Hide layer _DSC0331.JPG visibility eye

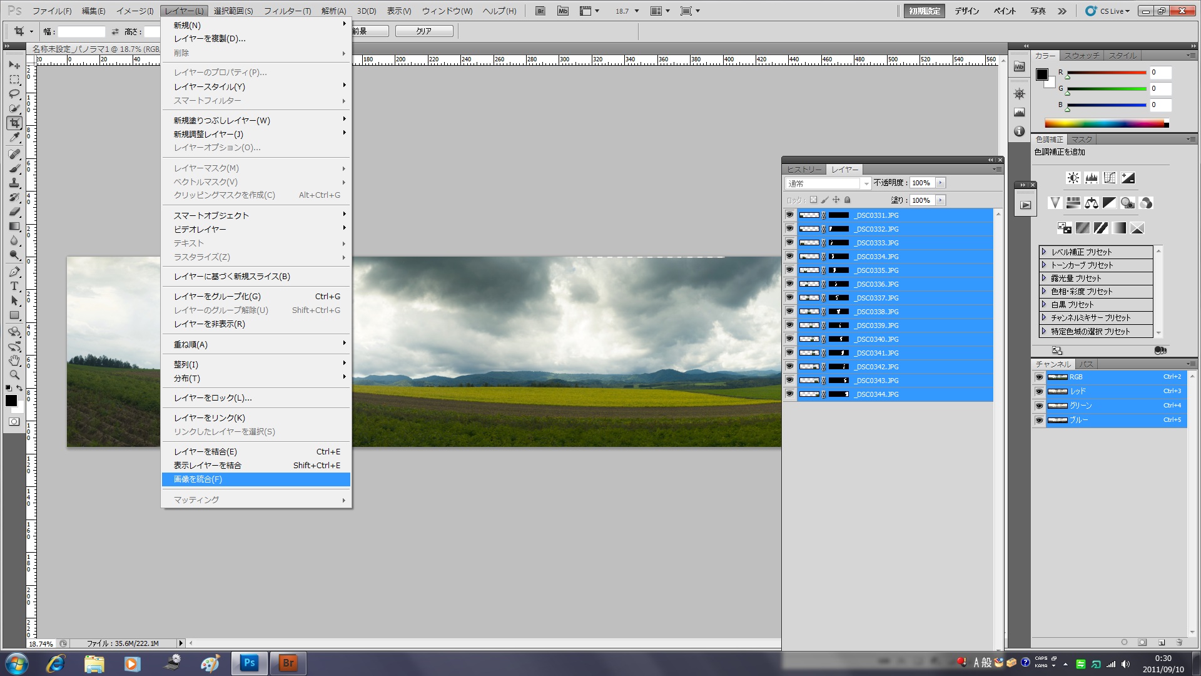789,215
